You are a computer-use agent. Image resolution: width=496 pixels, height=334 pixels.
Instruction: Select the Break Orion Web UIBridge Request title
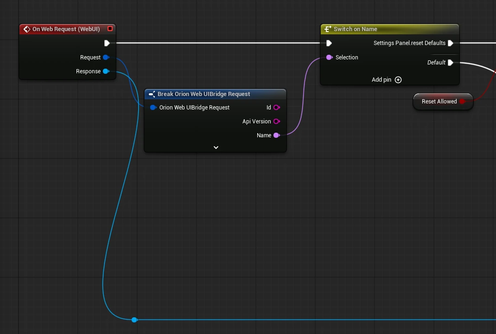coord(203,94)
